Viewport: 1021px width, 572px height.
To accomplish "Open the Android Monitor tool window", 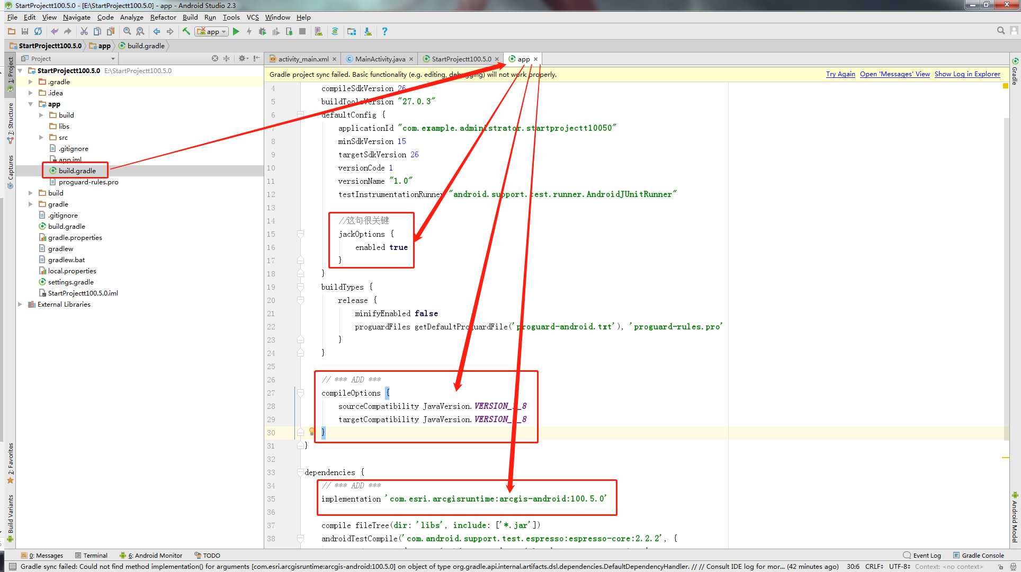I will [151, 555].
